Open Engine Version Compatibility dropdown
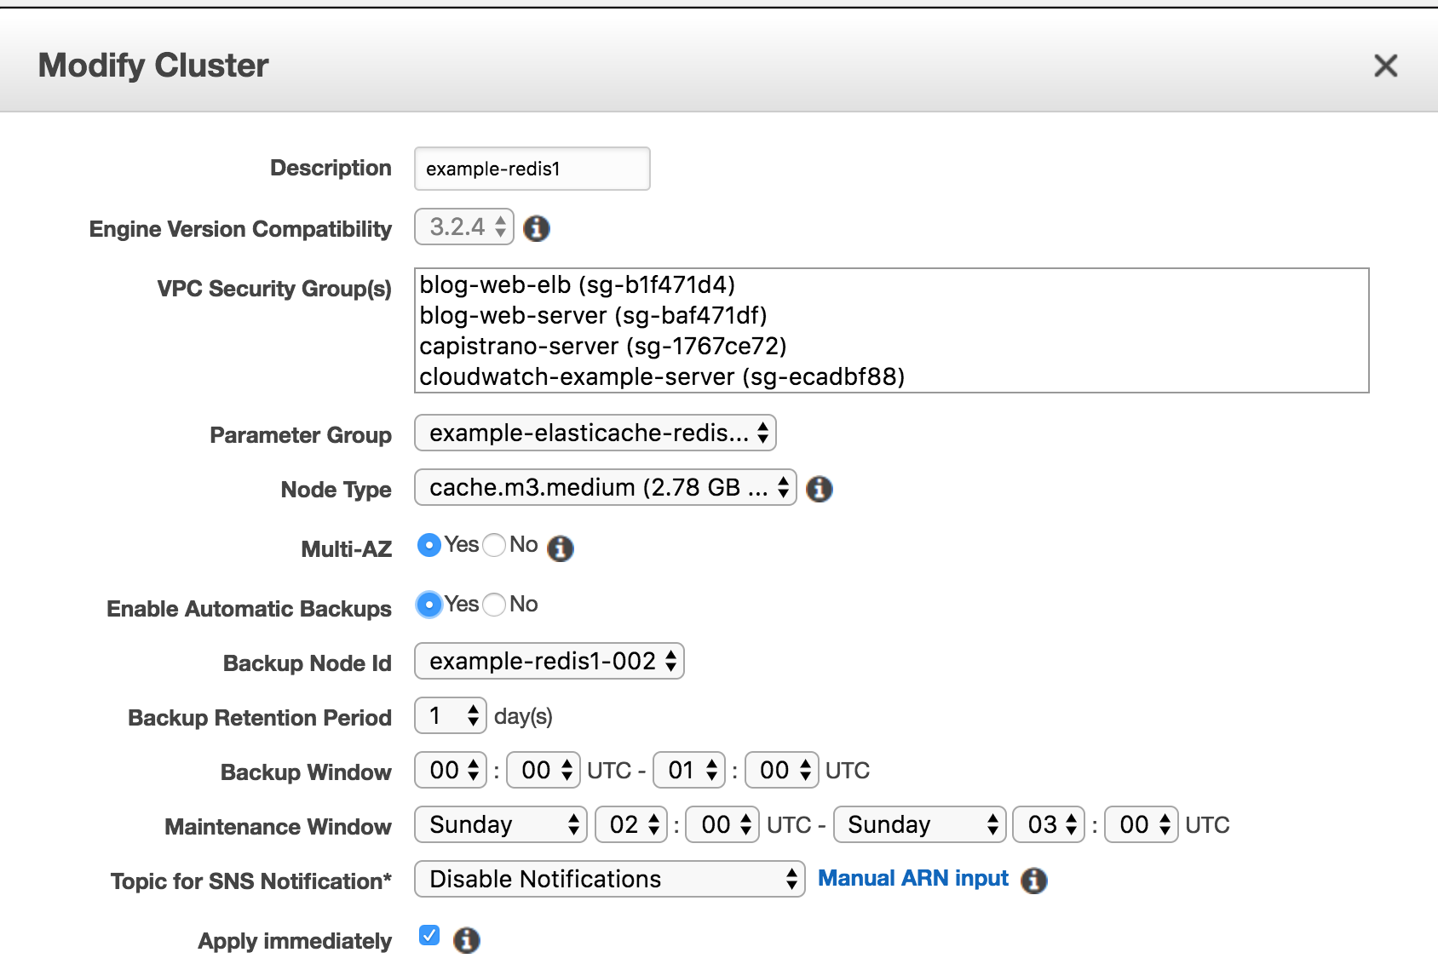Screen dimensions: 1438x964 464,227
